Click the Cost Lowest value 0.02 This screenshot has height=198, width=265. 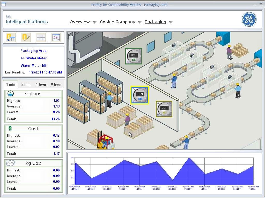pyautogui.click(x=56, y=147)
